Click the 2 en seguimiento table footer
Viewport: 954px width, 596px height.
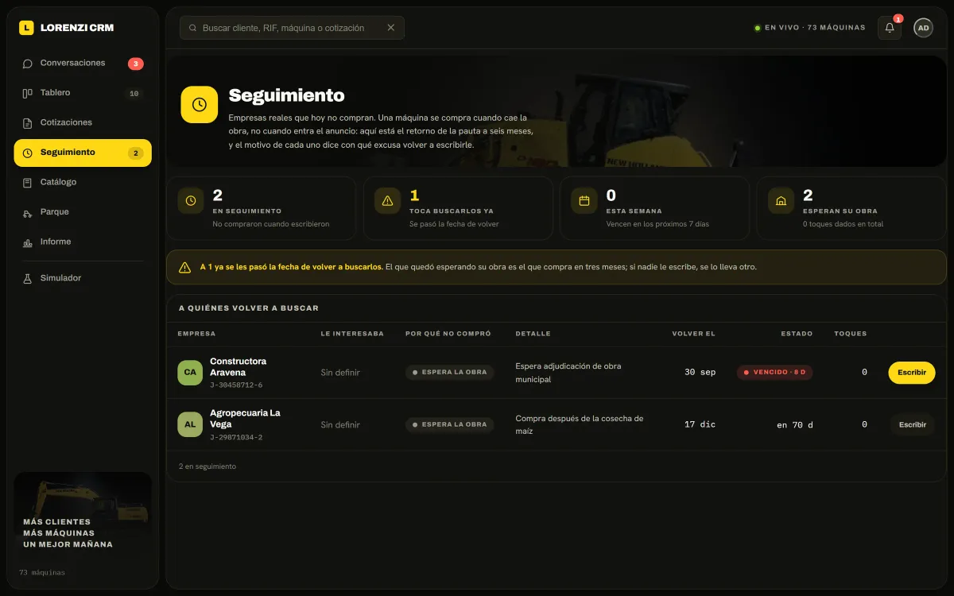pyautogui.click(x=207, y=466)
